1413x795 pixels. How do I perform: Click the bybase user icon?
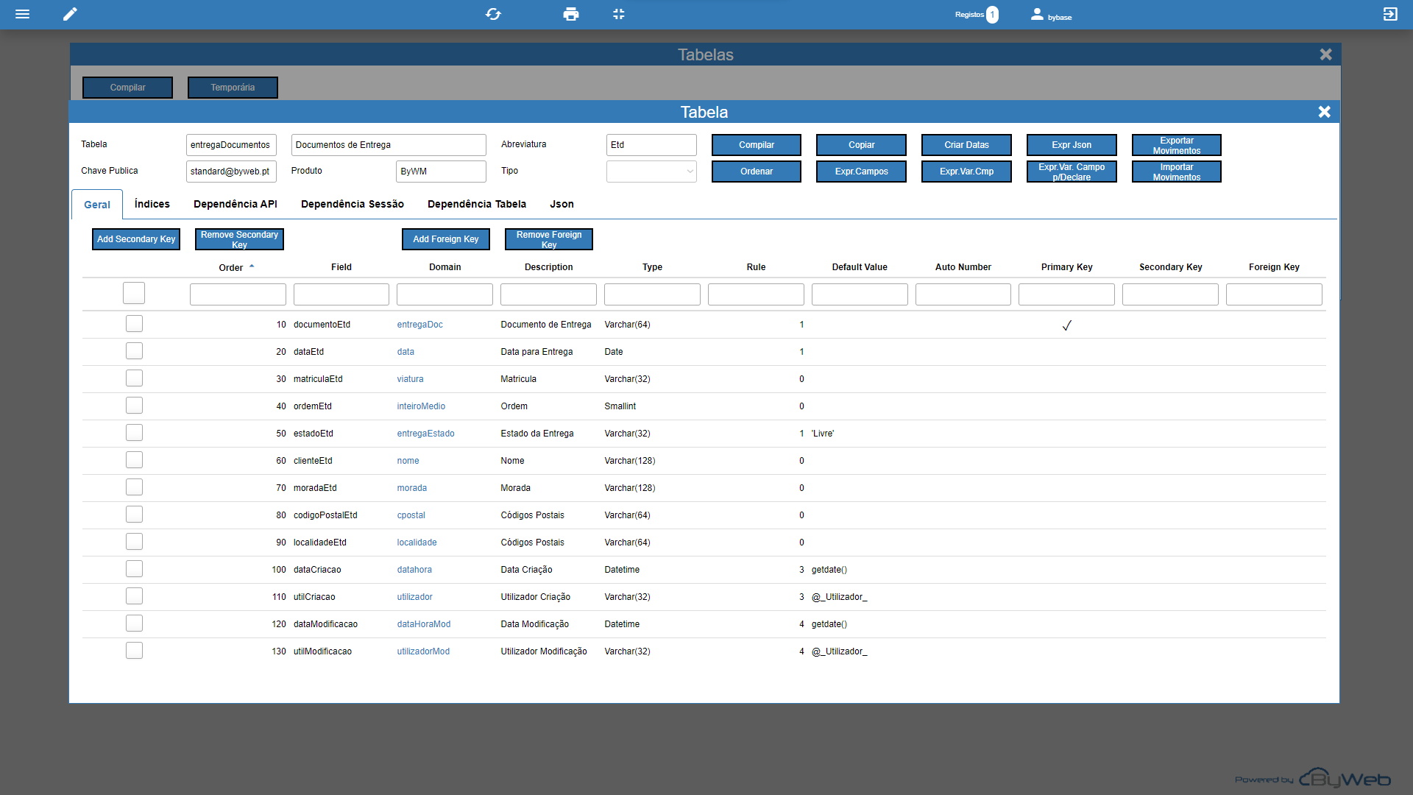[1037, 14]
